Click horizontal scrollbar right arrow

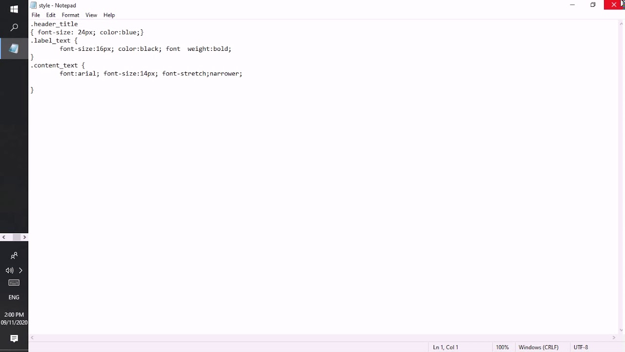pos(614,337)
